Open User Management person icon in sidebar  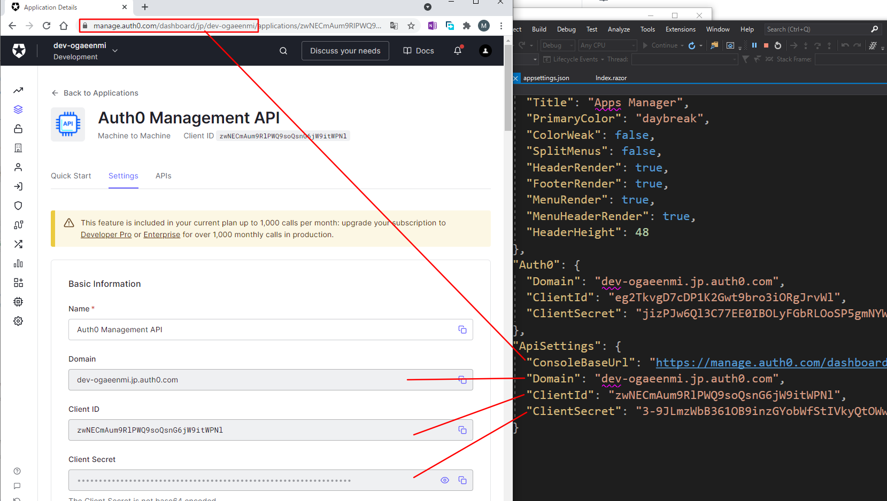(x=18, y=167)
